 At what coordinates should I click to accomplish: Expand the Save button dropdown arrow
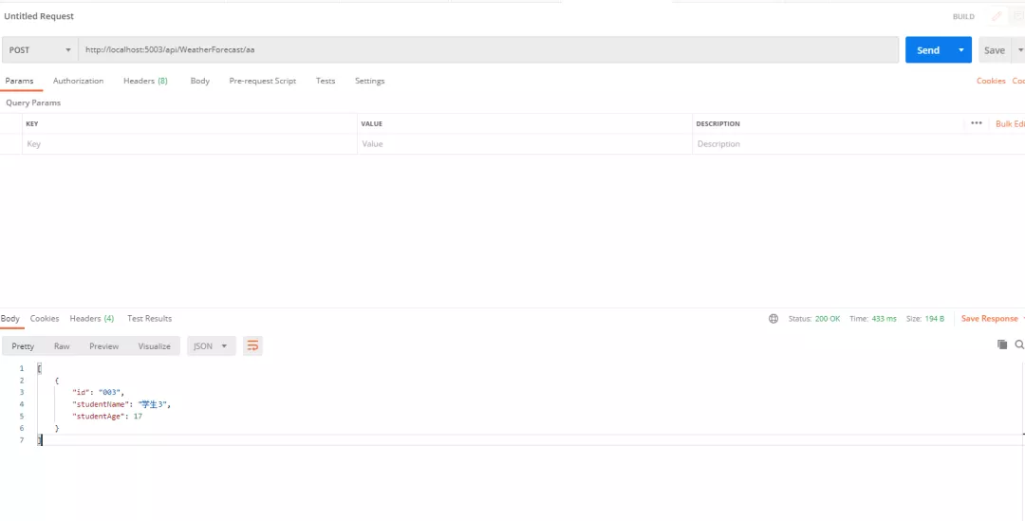[1019, 49]
